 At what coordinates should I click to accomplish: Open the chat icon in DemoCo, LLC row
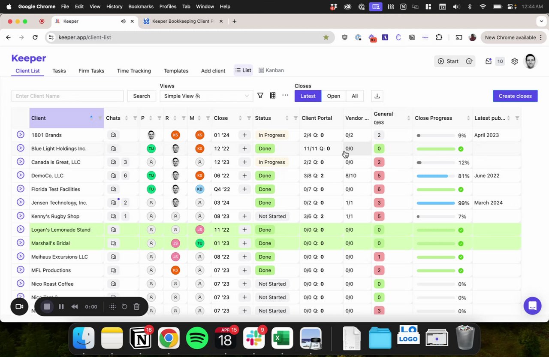point(113,175)
